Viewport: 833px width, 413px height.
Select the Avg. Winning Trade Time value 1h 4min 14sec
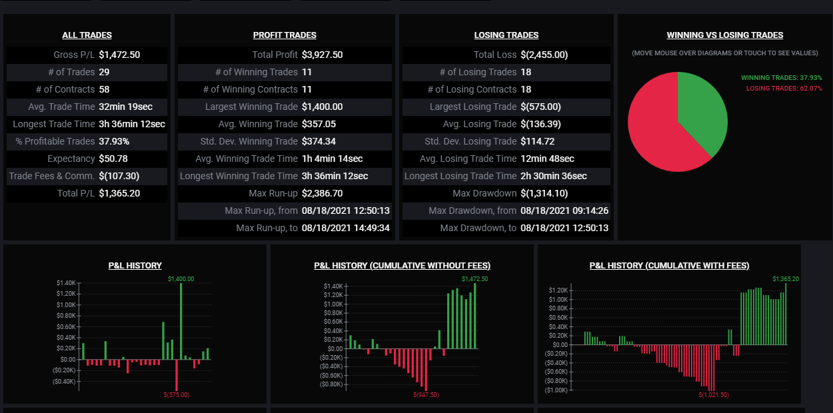(x=333, y=159)
